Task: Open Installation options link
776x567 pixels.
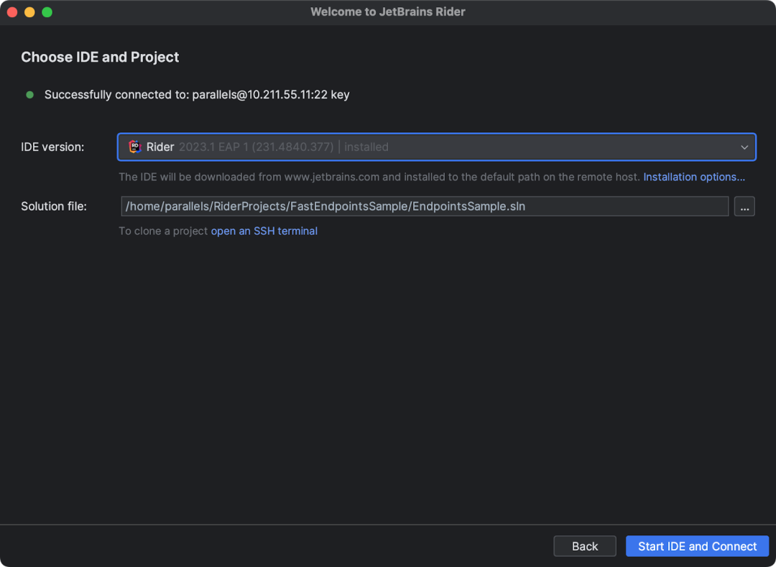Action: click(694, 177)
